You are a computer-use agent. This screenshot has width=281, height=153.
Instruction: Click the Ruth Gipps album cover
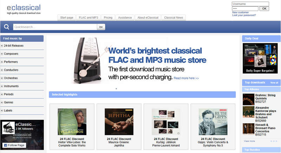pyautogui.click(x=213, y=122)
